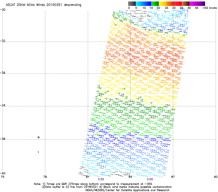Click the '-34' latitude axis label
Image resolution: width=218 pixels, height=192 pixels.
pos(3,73)
